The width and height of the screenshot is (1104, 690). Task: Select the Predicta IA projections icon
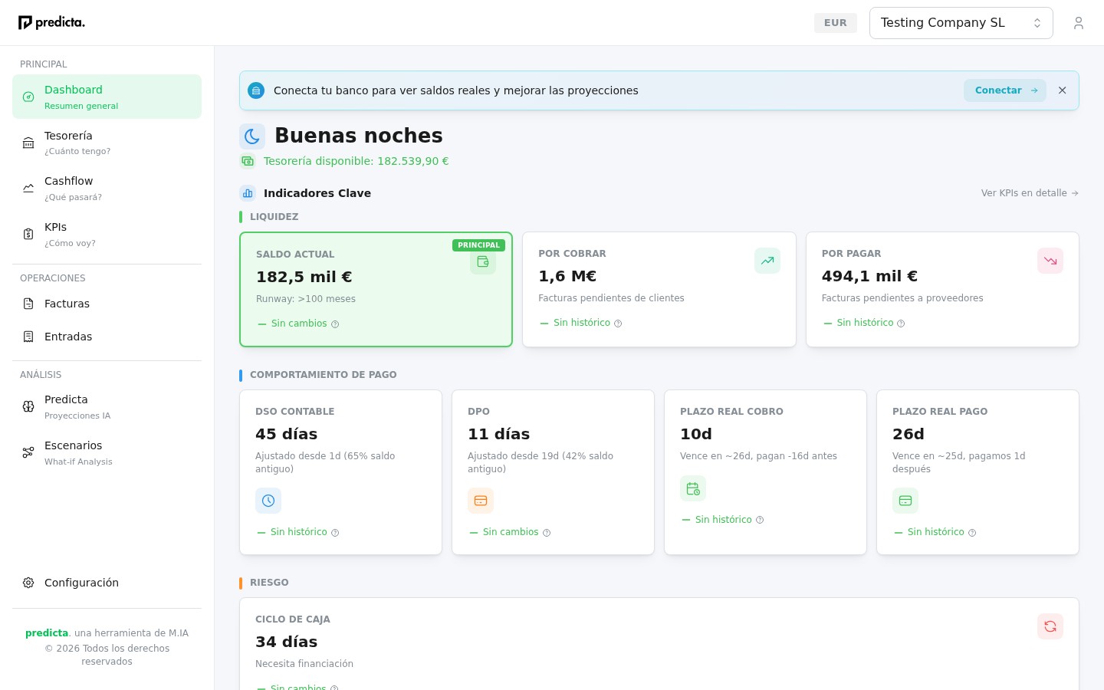coord(28,406)
